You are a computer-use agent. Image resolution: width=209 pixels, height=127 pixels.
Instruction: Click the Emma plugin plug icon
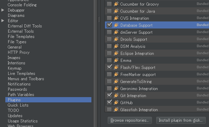coord(116,60)
